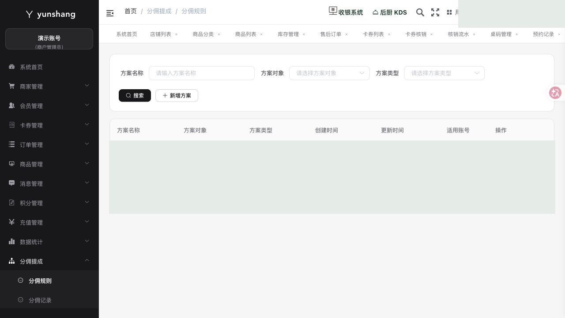
Task: Select 分佣规则 submenu item
Action: 49,281
